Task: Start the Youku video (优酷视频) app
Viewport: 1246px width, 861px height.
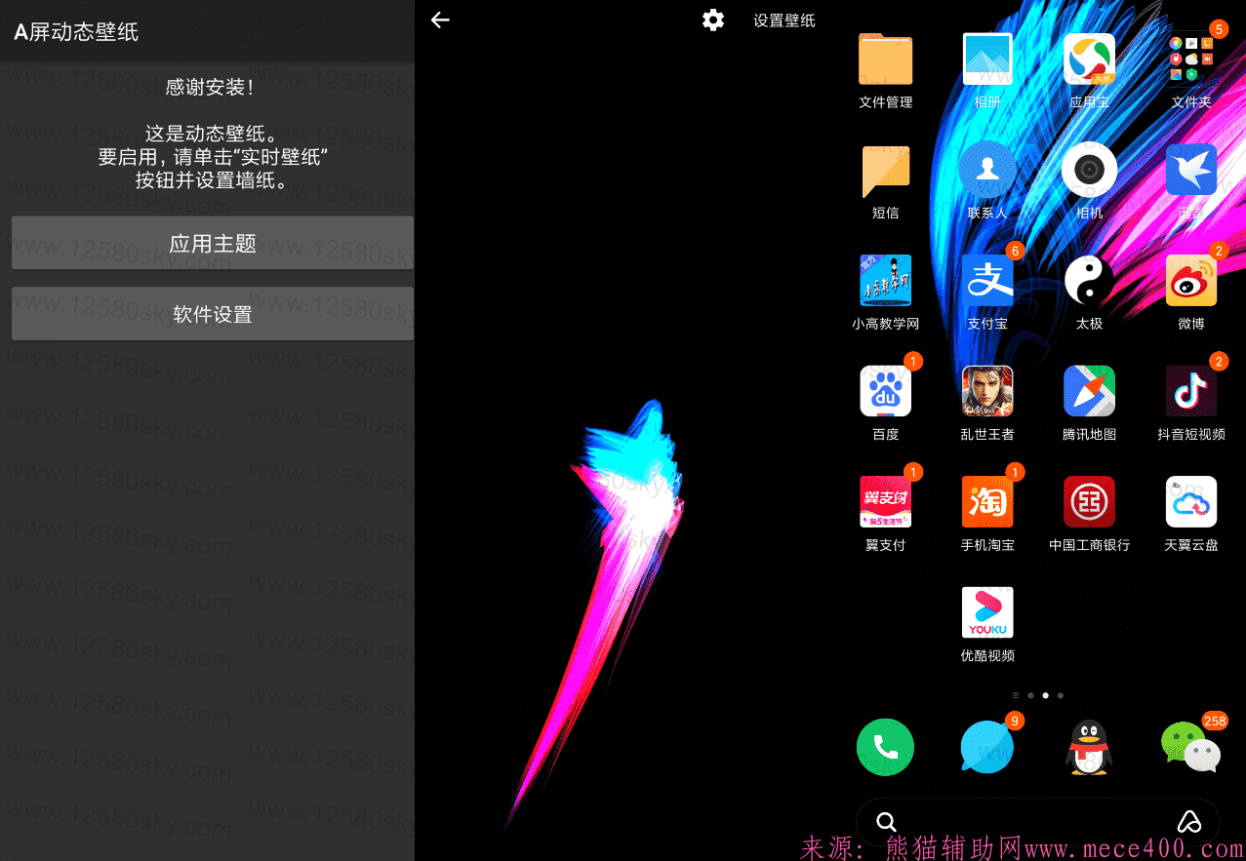Action: 986,611
